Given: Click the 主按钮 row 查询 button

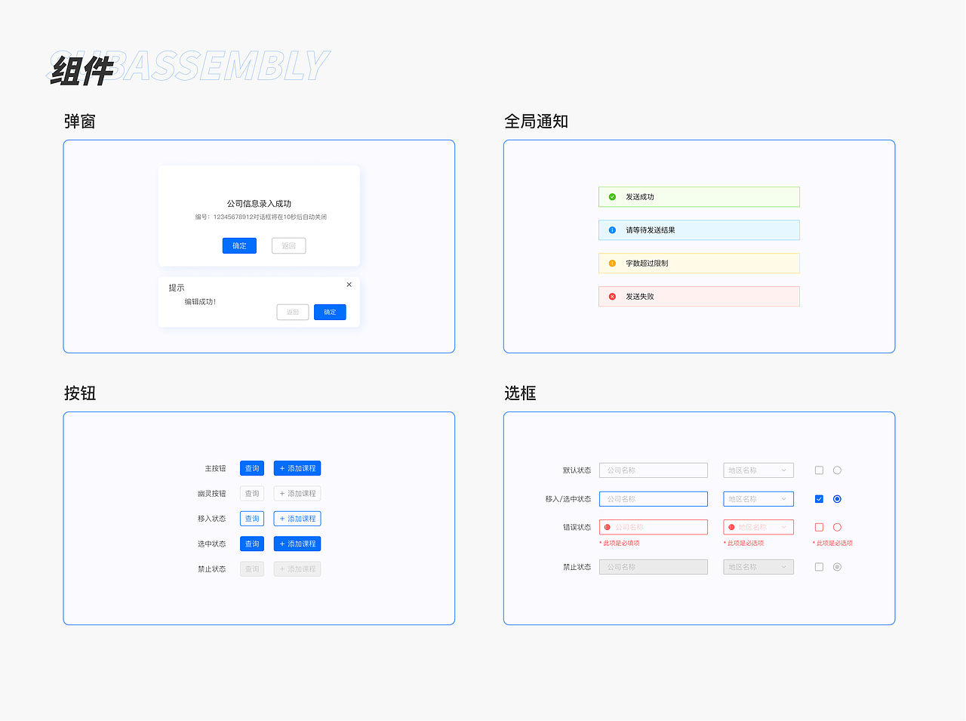Looking at the screenshot, I should coord(252,469).
